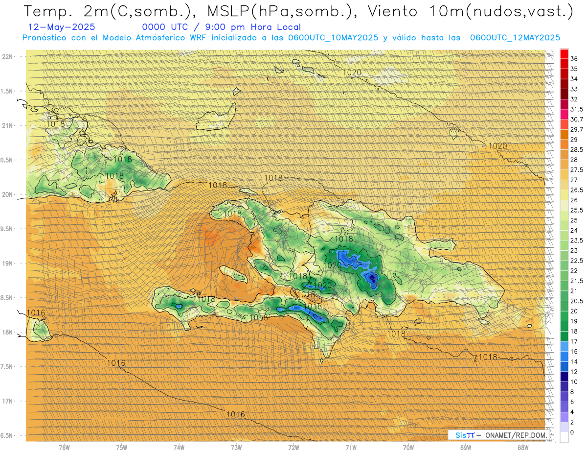587x454 pixels.
Task: Click legend value '19'
Action: tap(574, 321)
